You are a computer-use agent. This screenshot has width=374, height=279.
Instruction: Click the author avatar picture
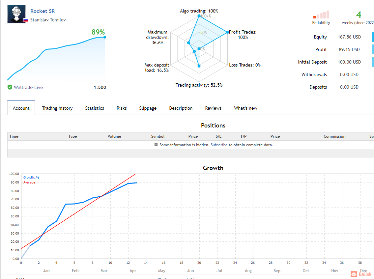(x=16, y=14)
